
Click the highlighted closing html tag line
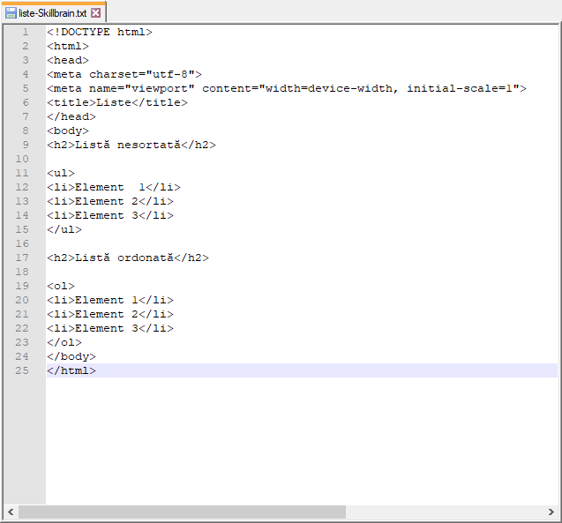71,370
